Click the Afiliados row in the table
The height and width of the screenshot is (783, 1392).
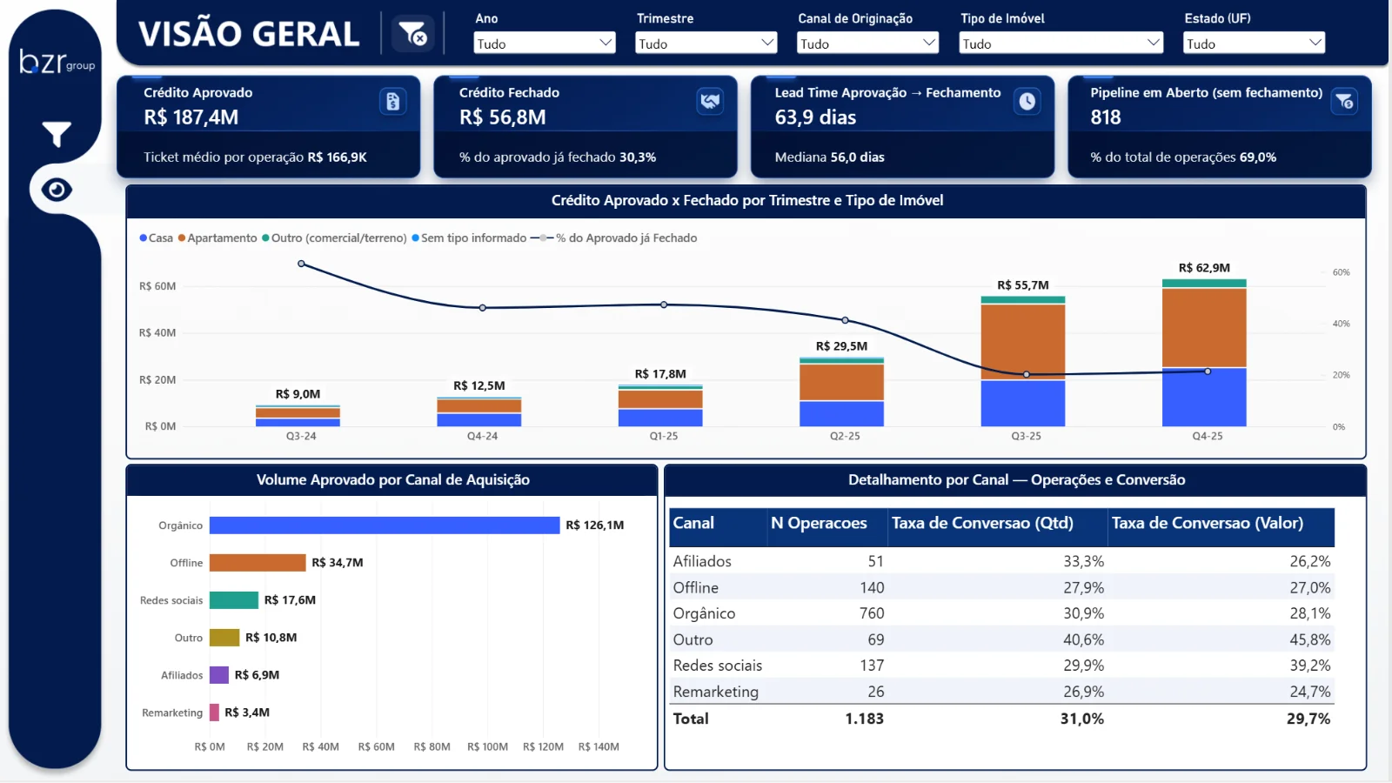pyautogui.click(x=1000, y=561)
